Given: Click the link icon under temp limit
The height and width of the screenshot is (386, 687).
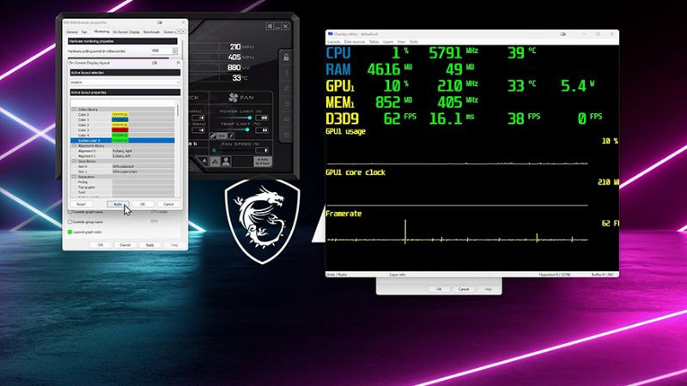Looking at the screenshot, I should tap(214, 136).
